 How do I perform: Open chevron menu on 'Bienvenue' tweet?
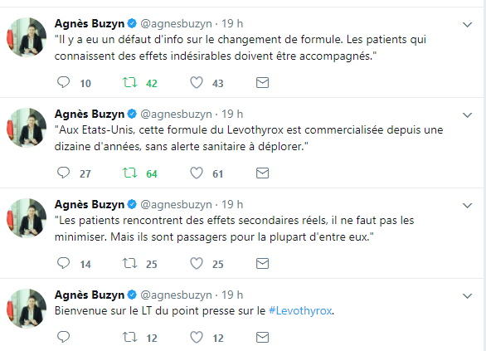click(x=467, y=295)
